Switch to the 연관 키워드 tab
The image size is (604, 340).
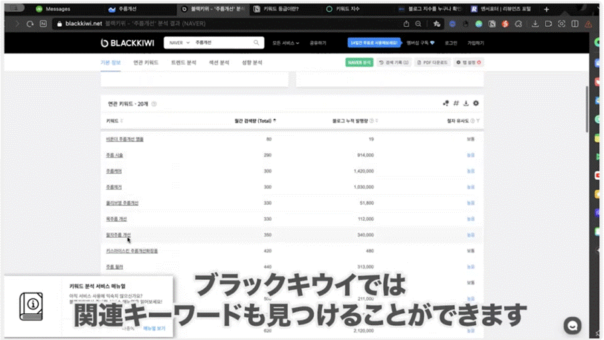coord(146,62)
